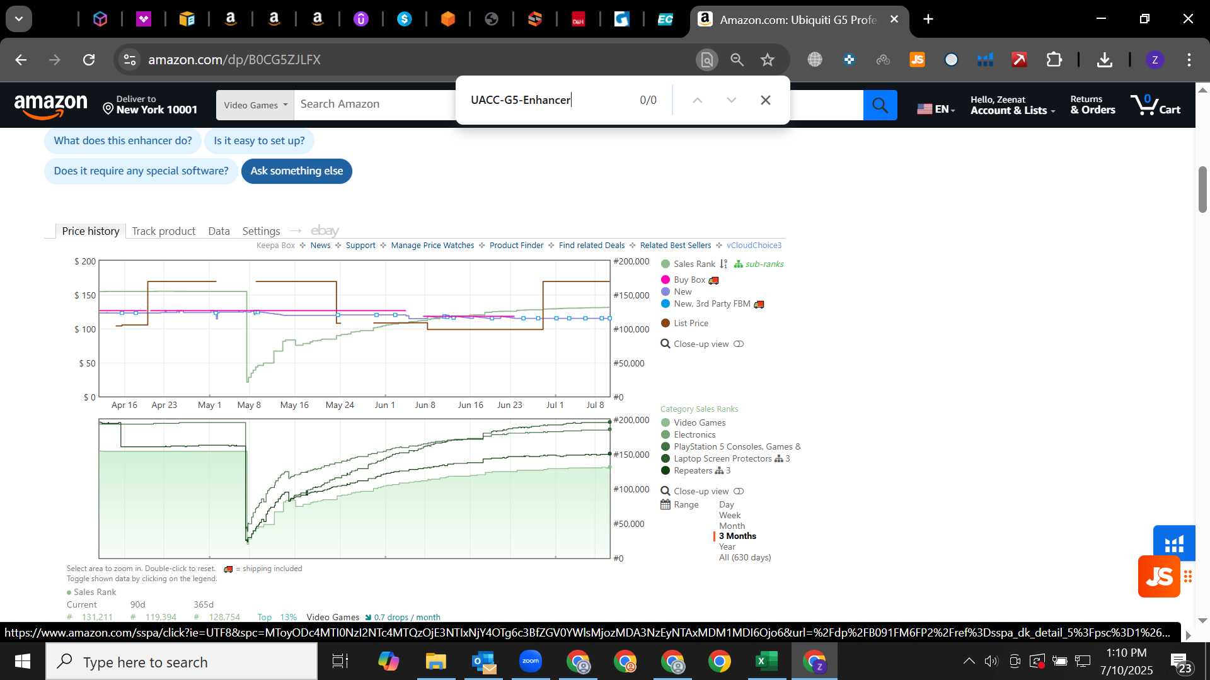Toggle the New price legend entry

coord(676,292)
